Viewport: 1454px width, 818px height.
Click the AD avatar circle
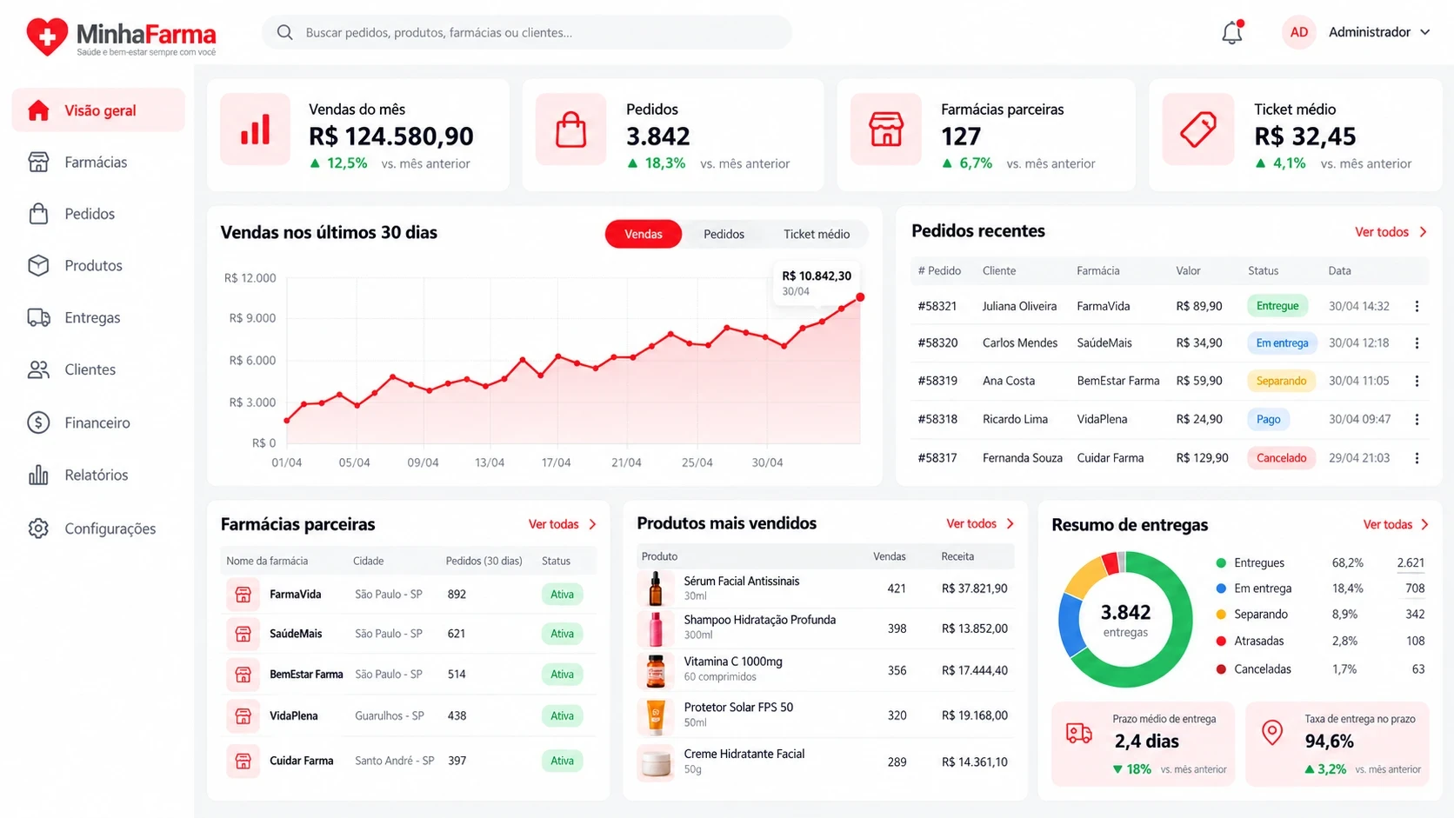[x=1298, y=32]
